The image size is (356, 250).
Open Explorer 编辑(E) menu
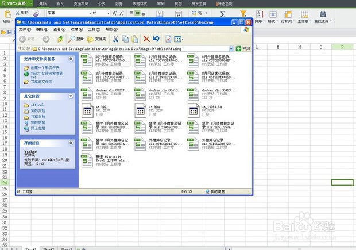click(x=42, y=29)
